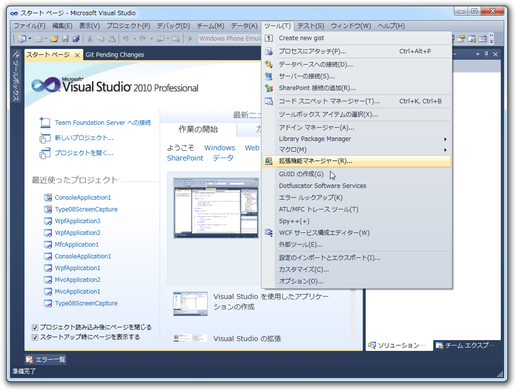Image resolution: width=516 pixels, height=391 pixels.
Task: Open the New Project icon dropdown arrow
Action: pyautogui.click(x=29, y=39)
